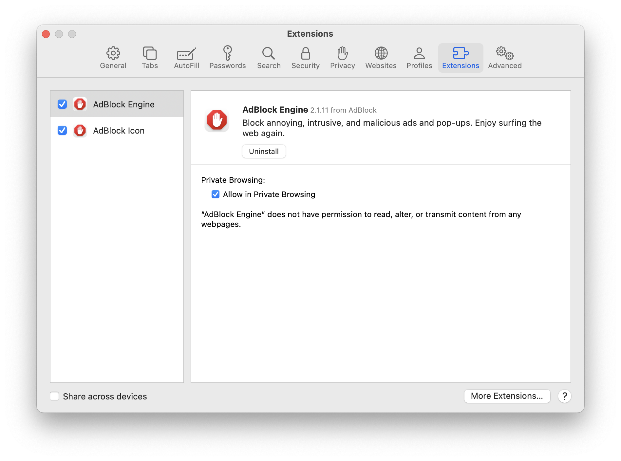Show Security preferences
Viewport: 621px width, 461px height.
click(305, 58)
